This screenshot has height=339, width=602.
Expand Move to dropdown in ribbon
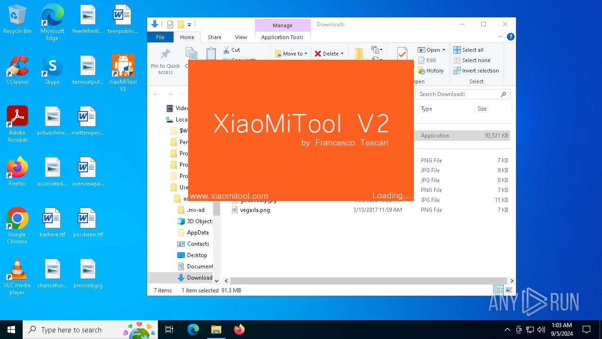pyautogui.click(x=291, y=54)
